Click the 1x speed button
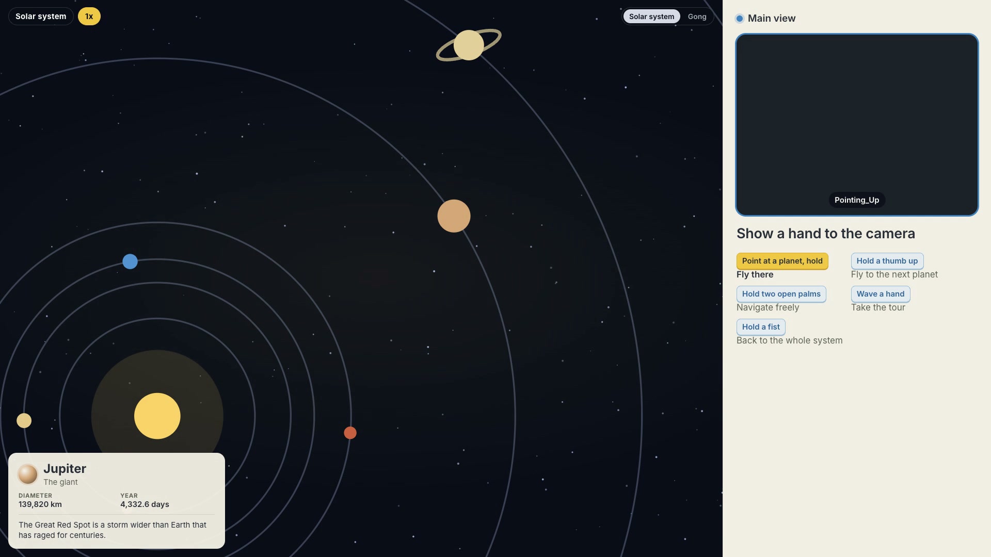This screenshot has width=991, height=557. click(89, 17)
